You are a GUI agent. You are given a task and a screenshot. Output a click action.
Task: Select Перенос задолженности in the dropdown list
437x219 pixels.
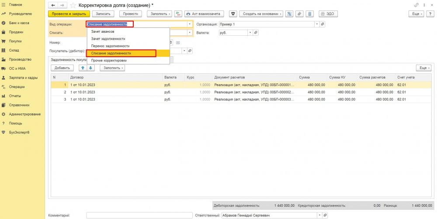[110, 46]
